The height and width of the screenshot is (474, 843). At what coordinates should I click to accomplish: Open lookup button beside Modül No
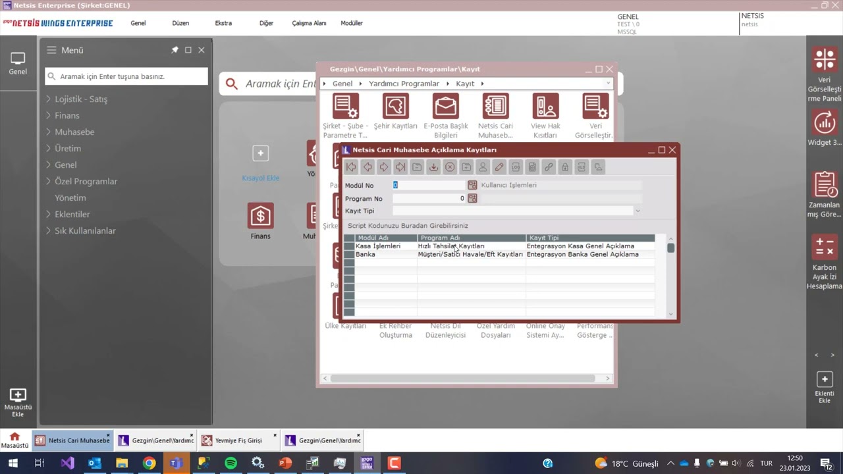point(472,186)
